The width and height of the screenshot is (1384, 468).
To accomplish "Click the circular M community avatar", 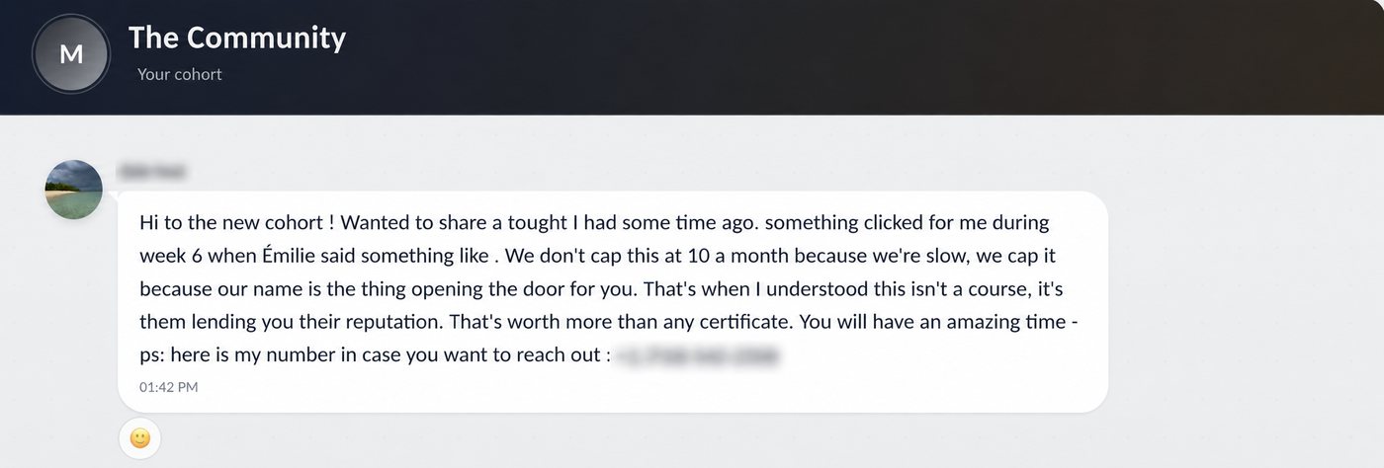I will (71, 54).
